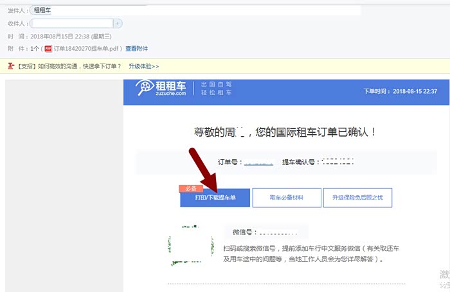450x292 pixels.
Task: Click the 升级体验>> link
Action: 143,66
